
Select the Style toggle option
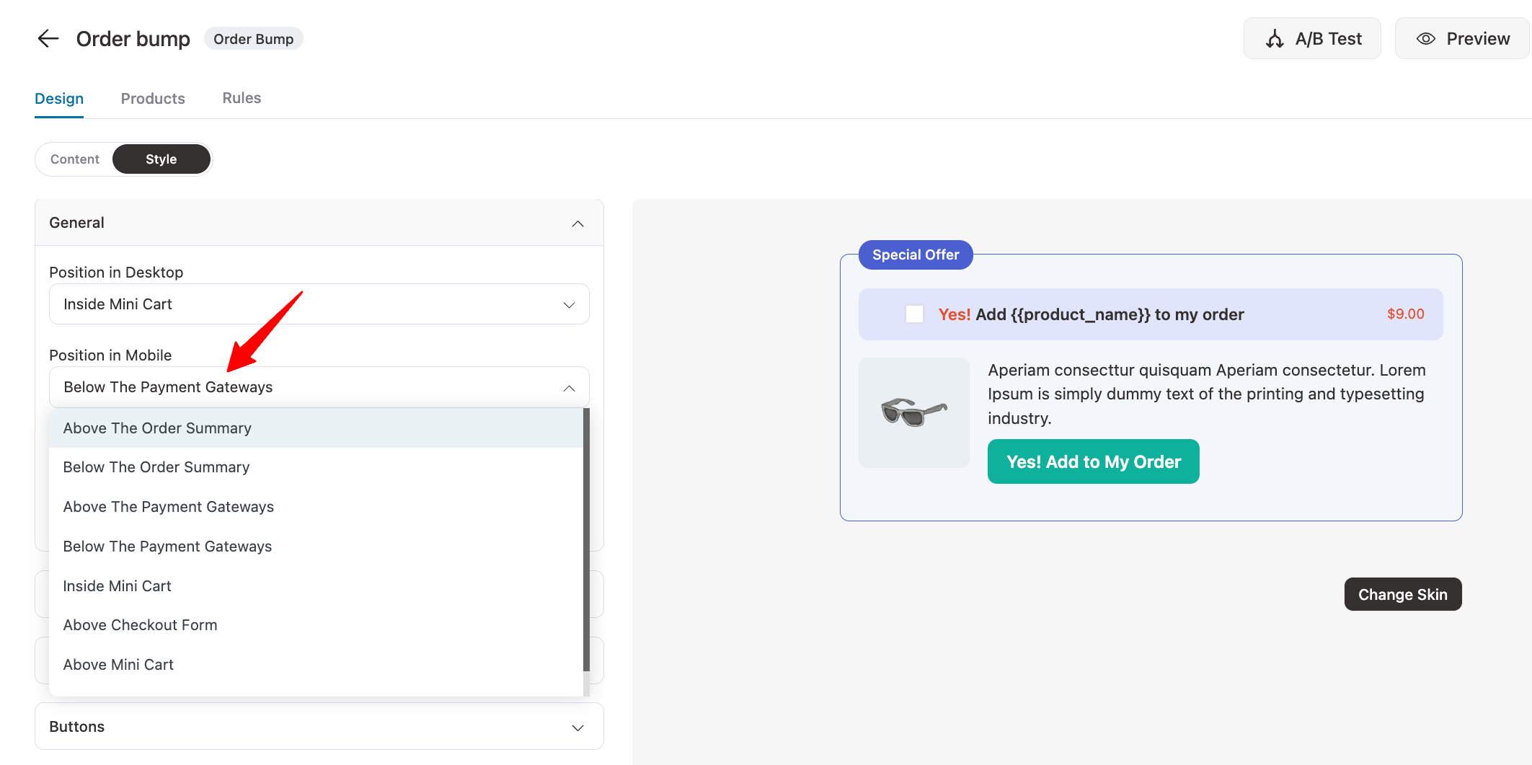(161, 159)
